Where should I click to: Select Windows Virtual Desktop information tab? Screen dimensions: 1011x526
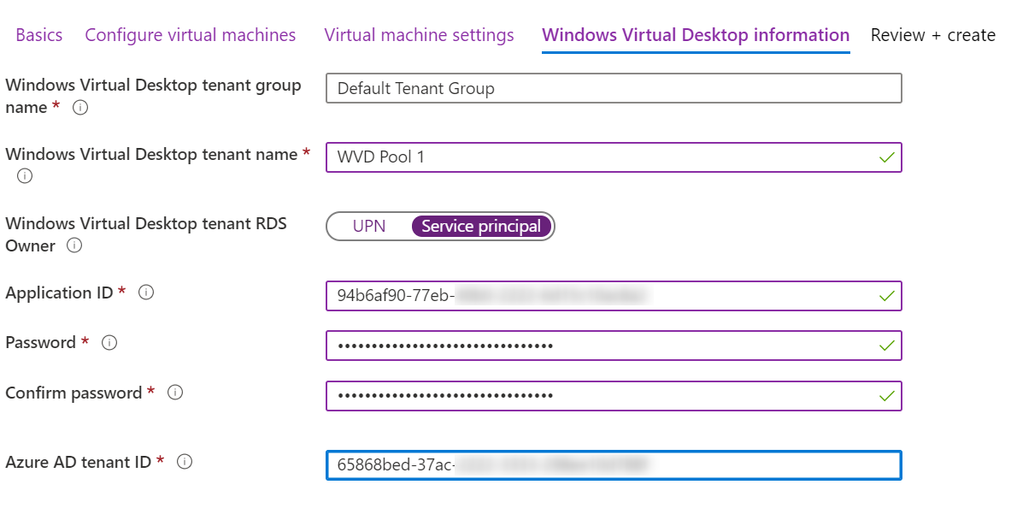pos(696,35)
